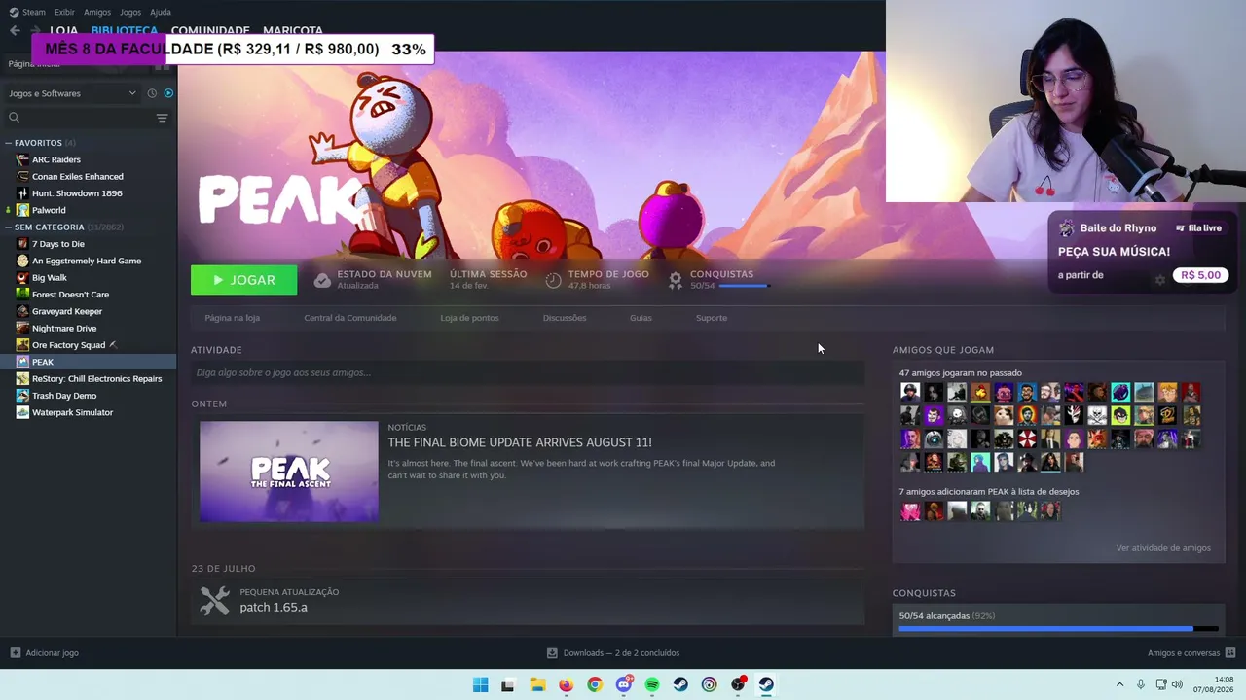The height and width of the screenshot is (700, 1246).
Task: Click the ARC Raiders game icon
Action: coord(23,159)
